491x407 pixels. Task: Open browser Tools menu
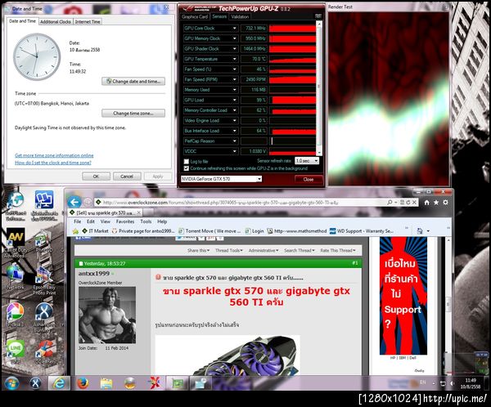point(146,221)
